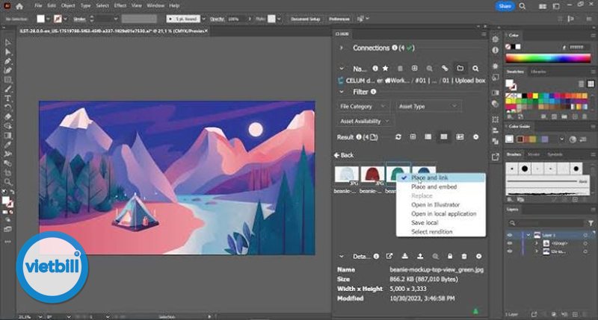Click the link chain icon in navigation row

[x=445, y=69]
